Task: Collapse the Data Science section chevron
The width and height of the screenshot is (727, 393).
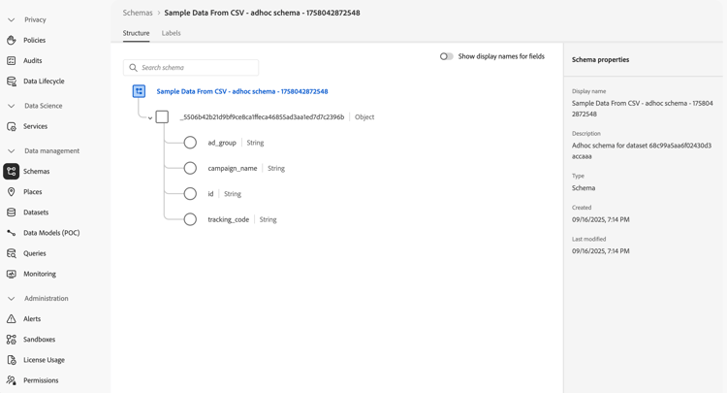Action: coord(11,106)
